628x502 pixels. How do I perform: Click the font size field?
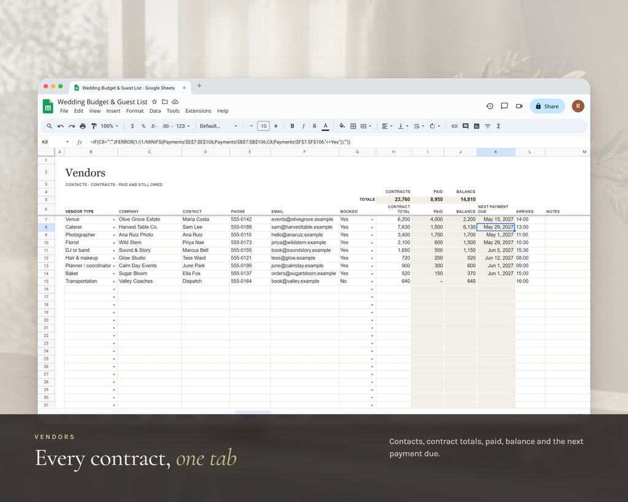pos(264,126)
